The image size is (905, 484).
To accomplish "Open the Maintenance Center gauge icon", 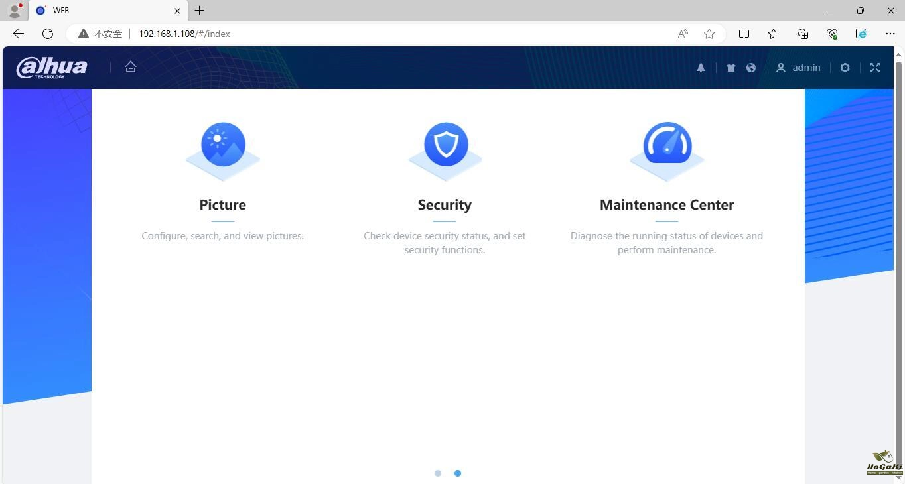I will (667, 145).
